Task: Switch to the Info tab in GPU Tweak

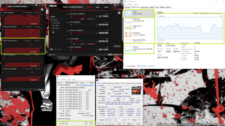Action: tap(98, 7)
